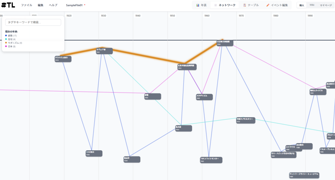The image size is (335, 180).
Task: Open the ヘルプ menu
Action: pos(53,5)
